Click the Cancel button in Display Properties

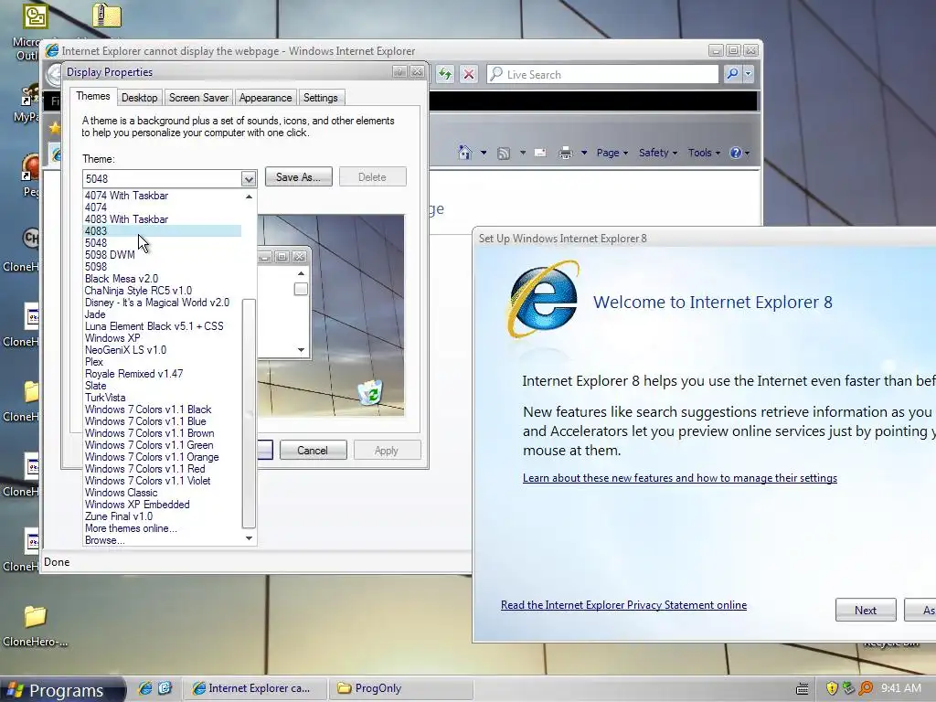pos(313,450)
